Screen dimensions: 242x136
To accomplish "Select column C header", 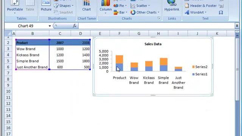I will (60, 34).
